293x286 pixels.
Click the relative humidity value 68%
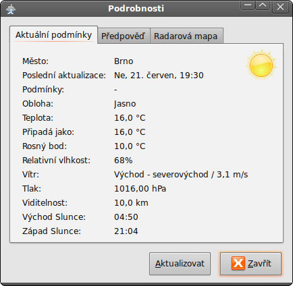(x=124, y=161)
